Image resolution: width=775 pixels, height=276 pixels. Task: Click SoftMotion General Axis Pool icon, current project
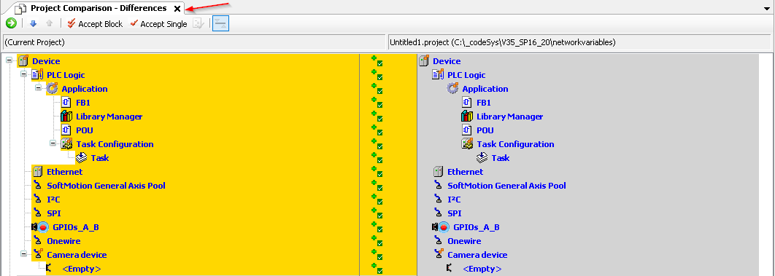(37, 185)
